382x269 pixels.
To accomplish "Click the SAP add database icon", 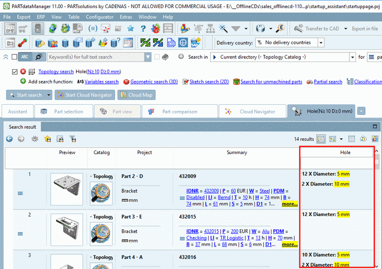I will [196, 43].
